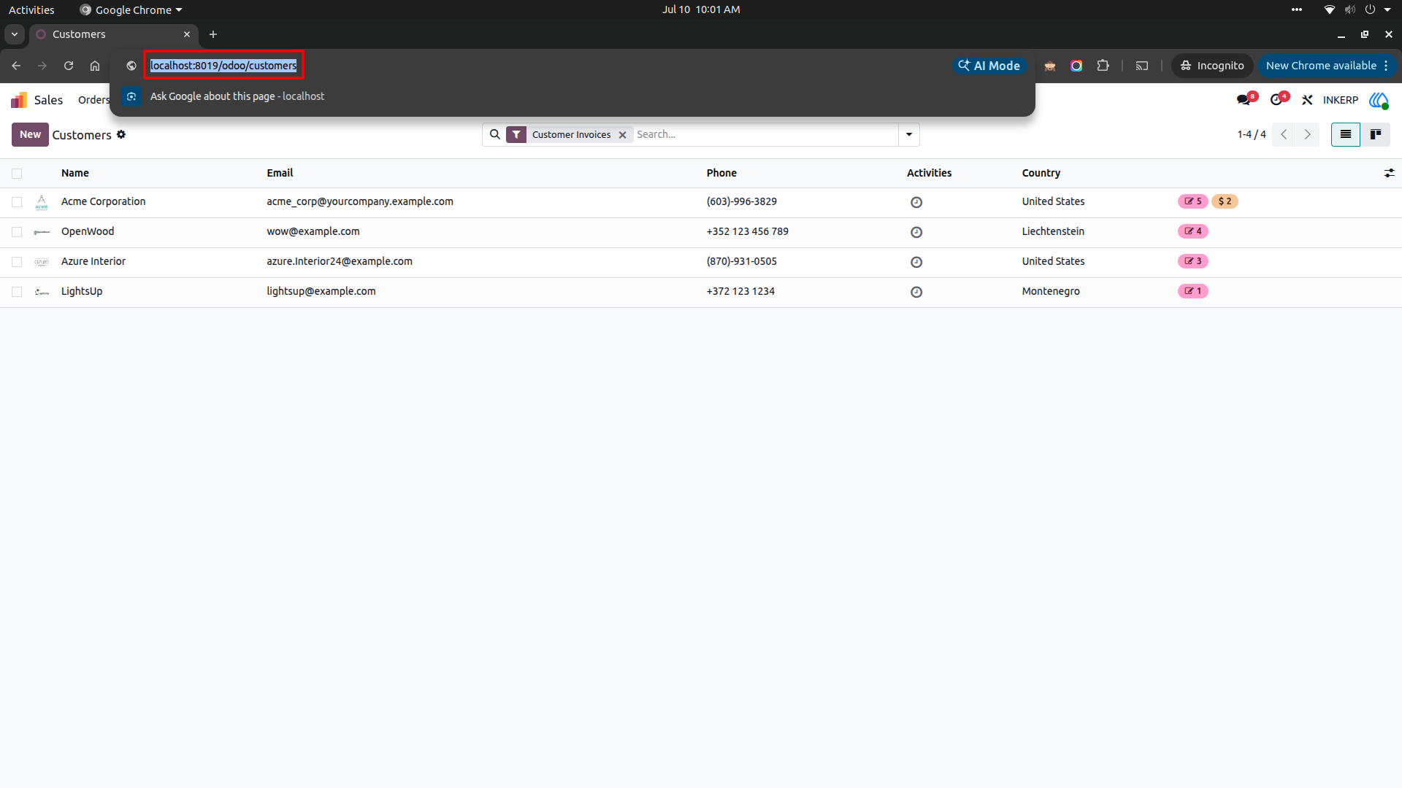
Task: Open the Sales app logo icon
Action: click(x=20, y=100)
